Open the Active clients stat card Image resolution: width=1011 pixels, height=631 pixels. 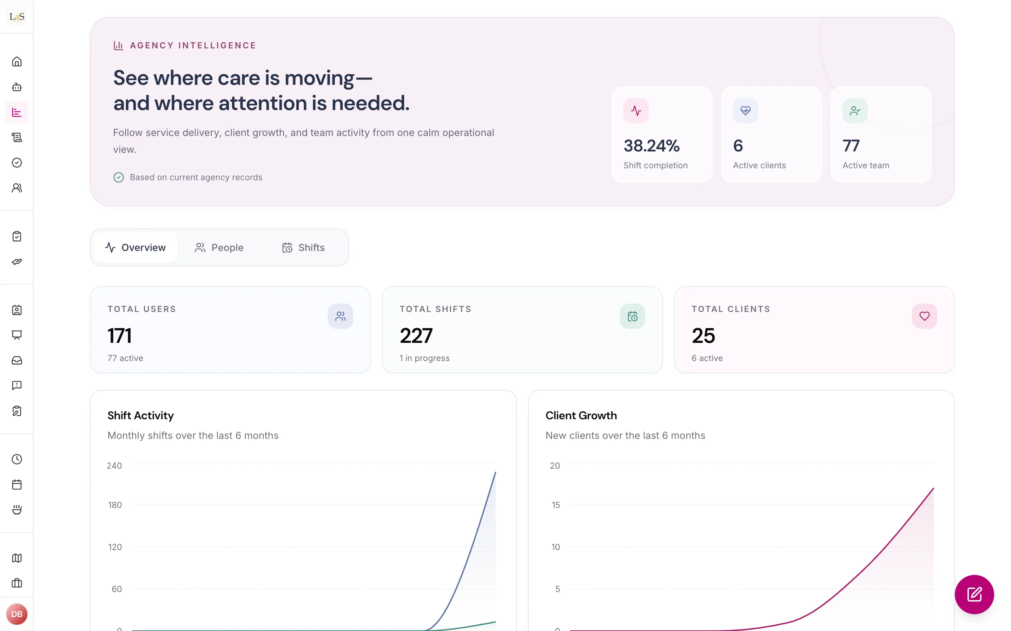coord(771,134)
